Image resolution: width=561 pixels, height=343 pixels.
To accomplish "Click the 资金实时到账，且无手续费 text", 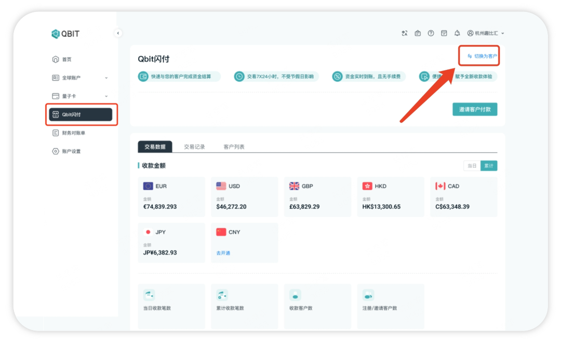I will click(x=373, y=76).
